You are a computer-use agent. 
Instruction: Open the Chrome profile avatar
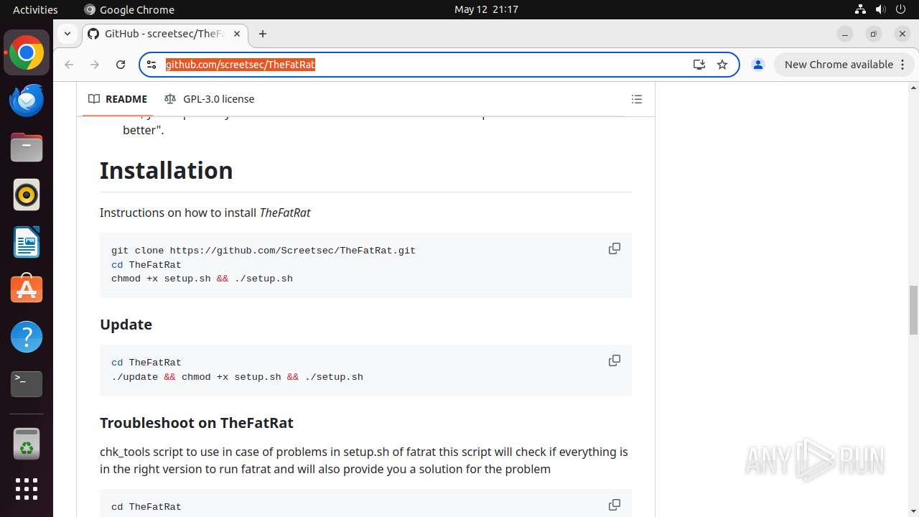[757, 65]
